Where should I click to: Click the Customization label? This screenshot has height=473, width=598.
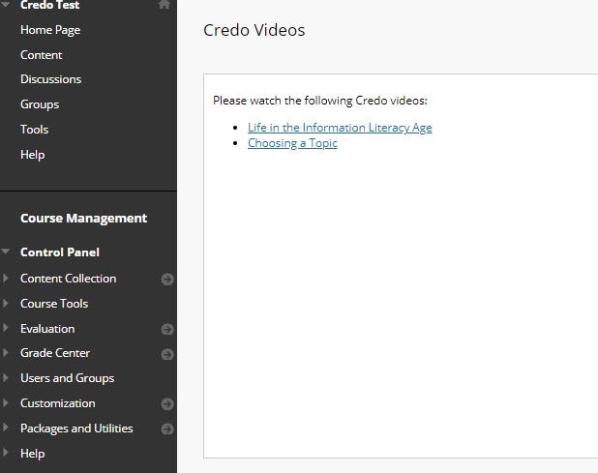coord(58,403)
